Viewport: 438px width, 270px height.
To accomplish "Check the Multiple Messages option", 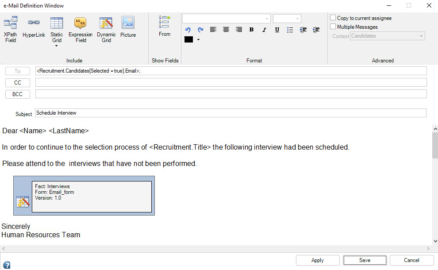I will (x=333, y=27).
